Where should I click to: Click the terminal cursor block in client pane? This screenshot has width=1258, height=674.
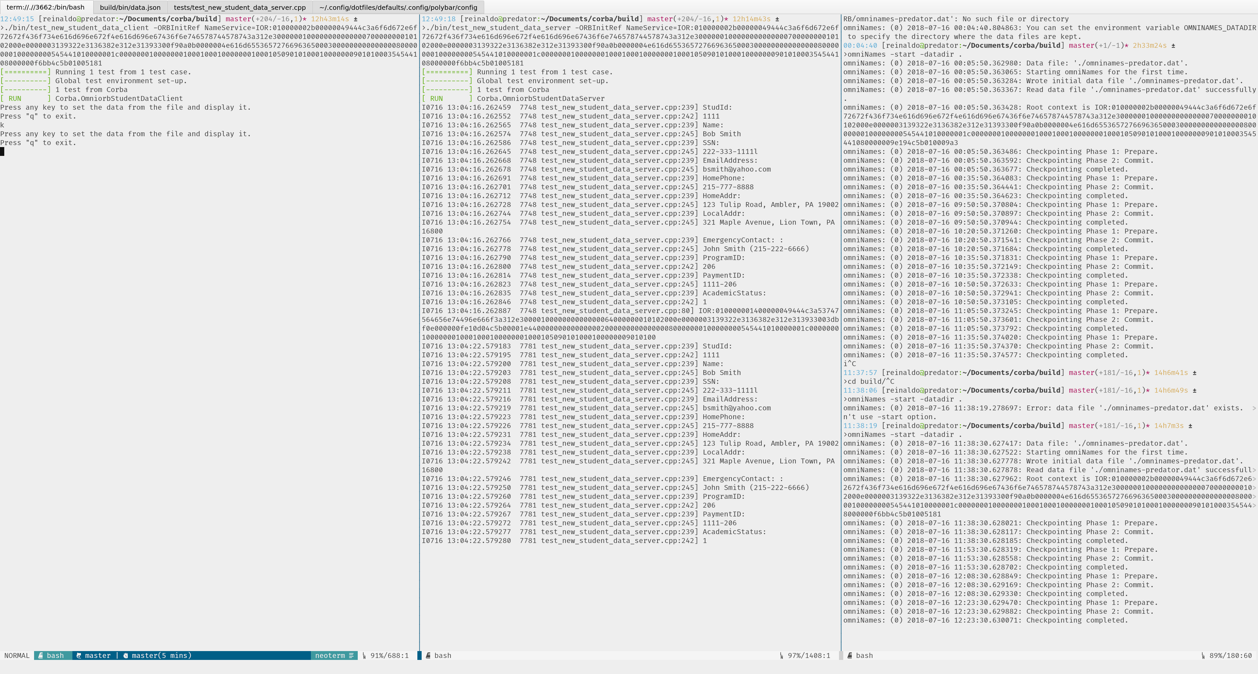coord(2,152)
